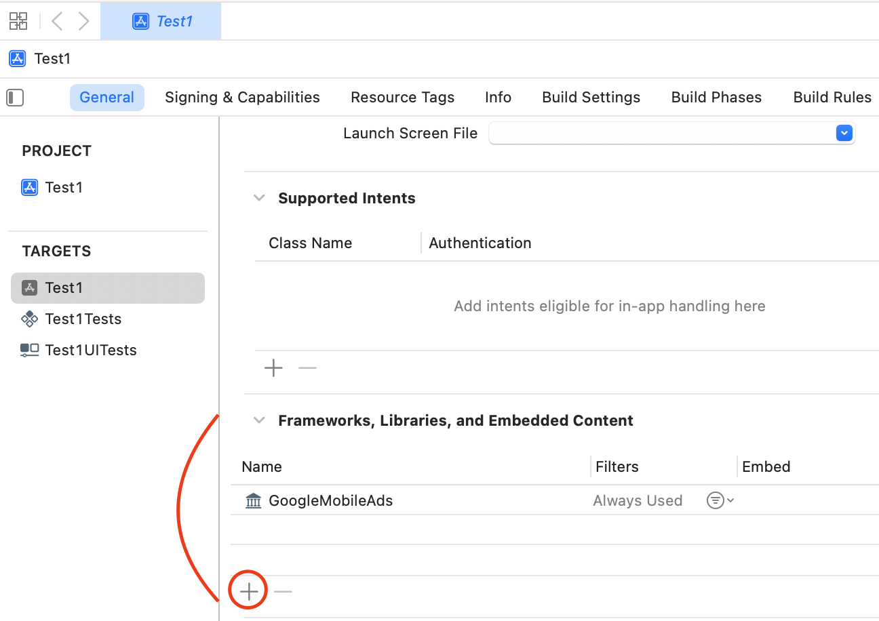Go back with the left chevron
The image size is (879, 621).
57,21
